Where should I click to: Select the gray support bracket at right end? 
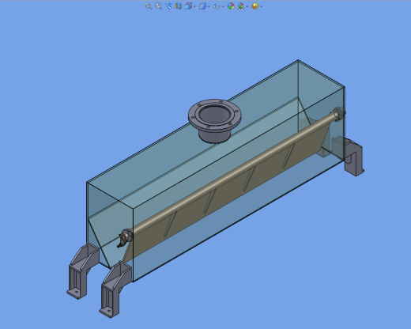(x=354, y=157)
